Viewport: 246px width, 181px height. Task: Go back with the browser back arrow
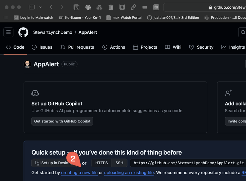[x=51, y=7]
